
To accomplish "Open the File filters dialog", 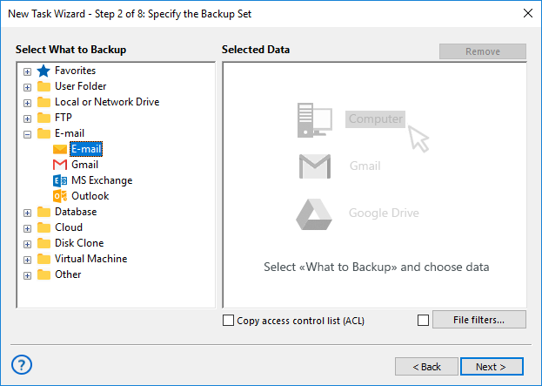I will pyautogui.click(x=478, y=320).
